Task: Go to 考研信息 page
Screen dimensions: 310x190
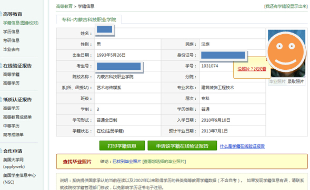Action: coord(11,40)
